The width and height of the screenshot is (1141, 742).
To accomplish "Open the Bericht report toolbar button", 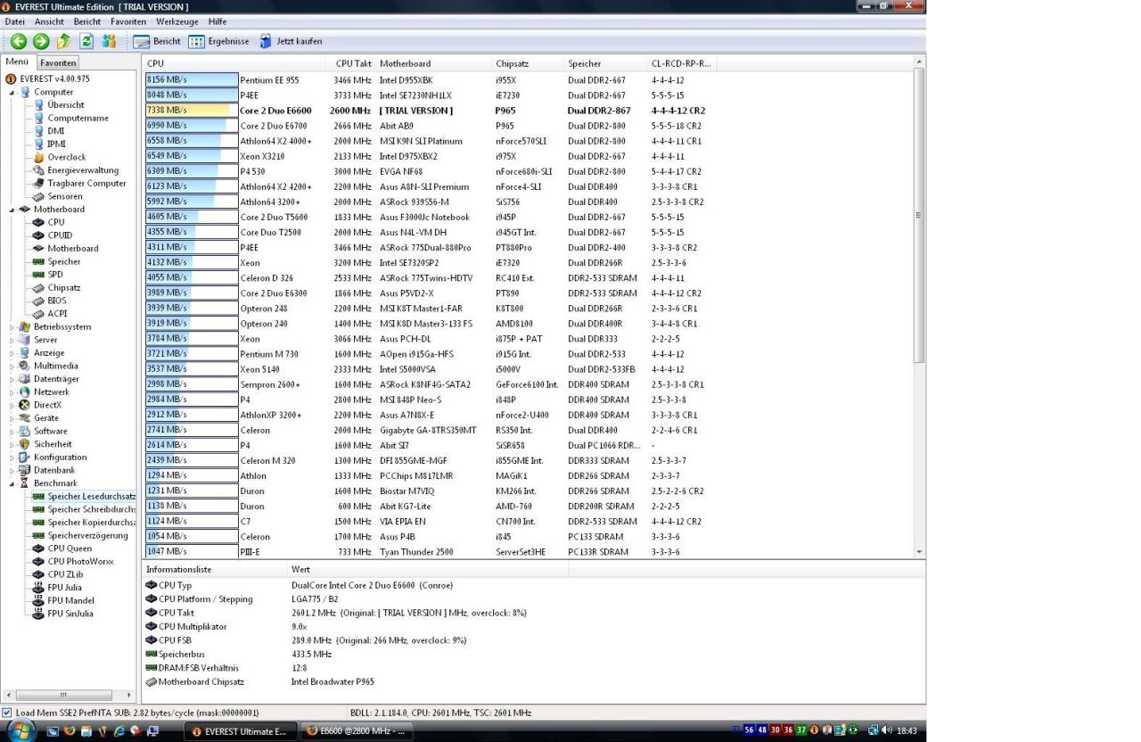I will pyautogui.click(x=157, y=41).
